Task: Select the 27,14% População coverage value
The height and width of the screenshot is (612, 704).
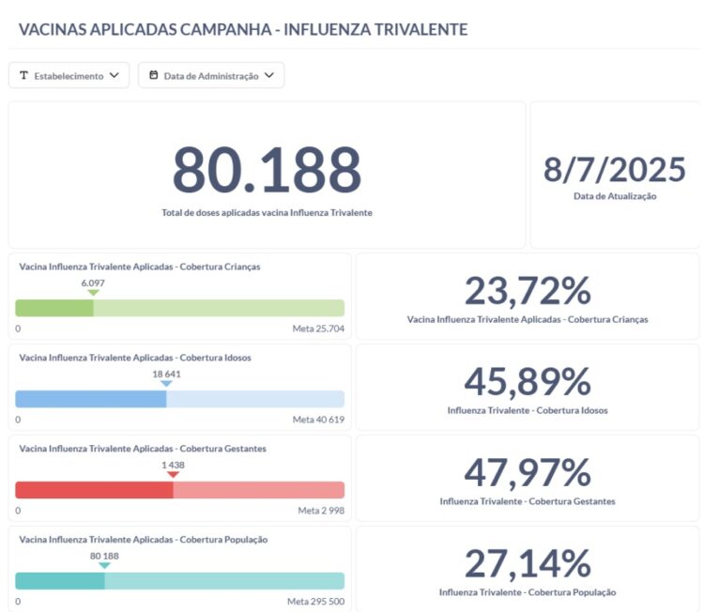Action: tap(528, 564)
